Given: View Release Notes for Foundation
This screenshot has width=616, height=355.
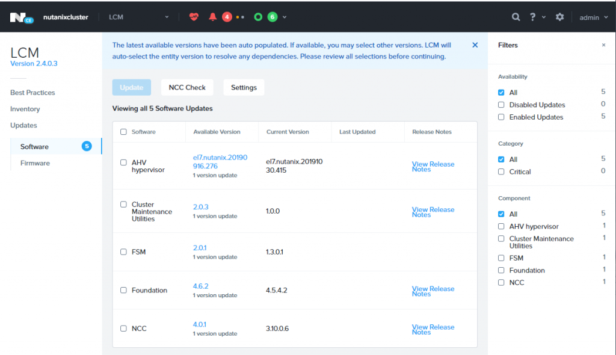Looking at the screenshot, I should (x=433, y=291).
